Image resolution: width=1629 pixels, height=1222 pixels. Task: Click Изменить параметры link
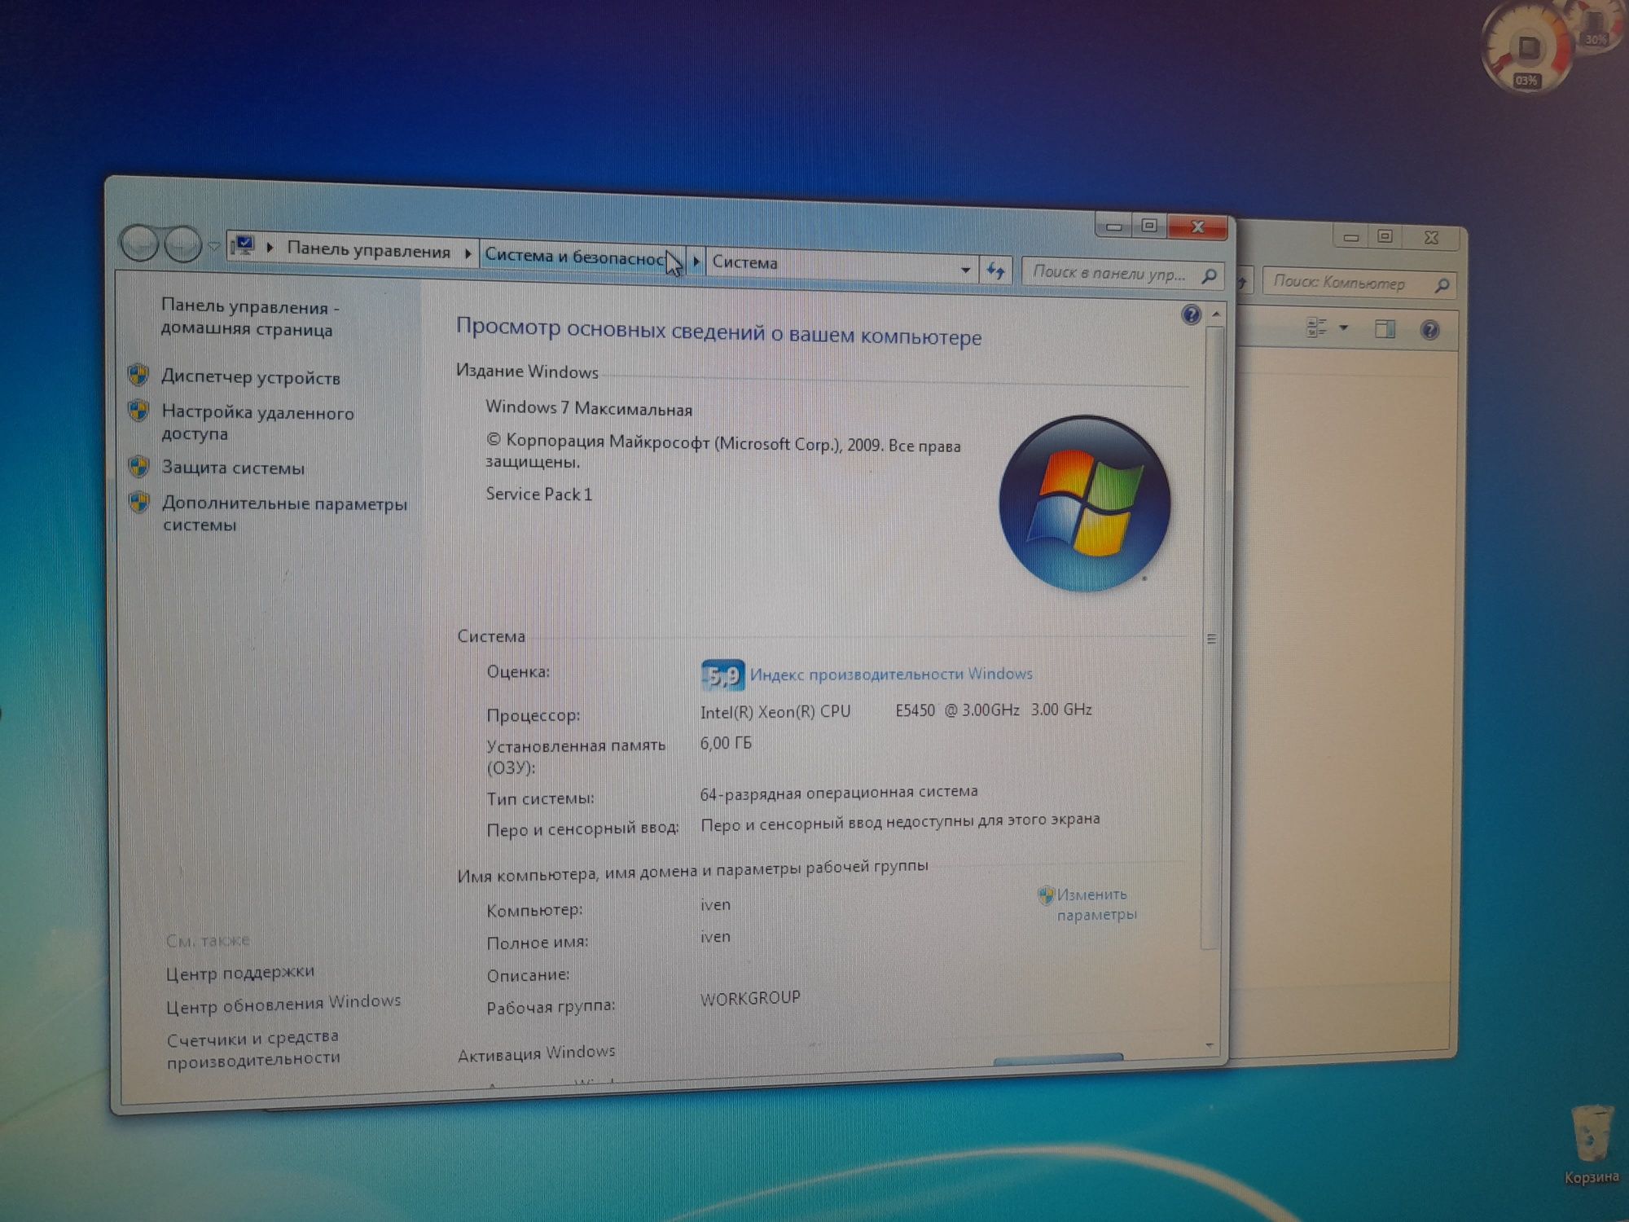tap(1096, 904)
